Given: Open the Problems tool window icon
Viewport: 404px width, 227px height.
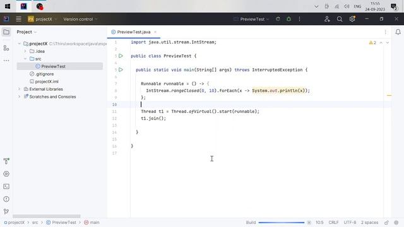Looking at the screenshot, I should 6,199.
